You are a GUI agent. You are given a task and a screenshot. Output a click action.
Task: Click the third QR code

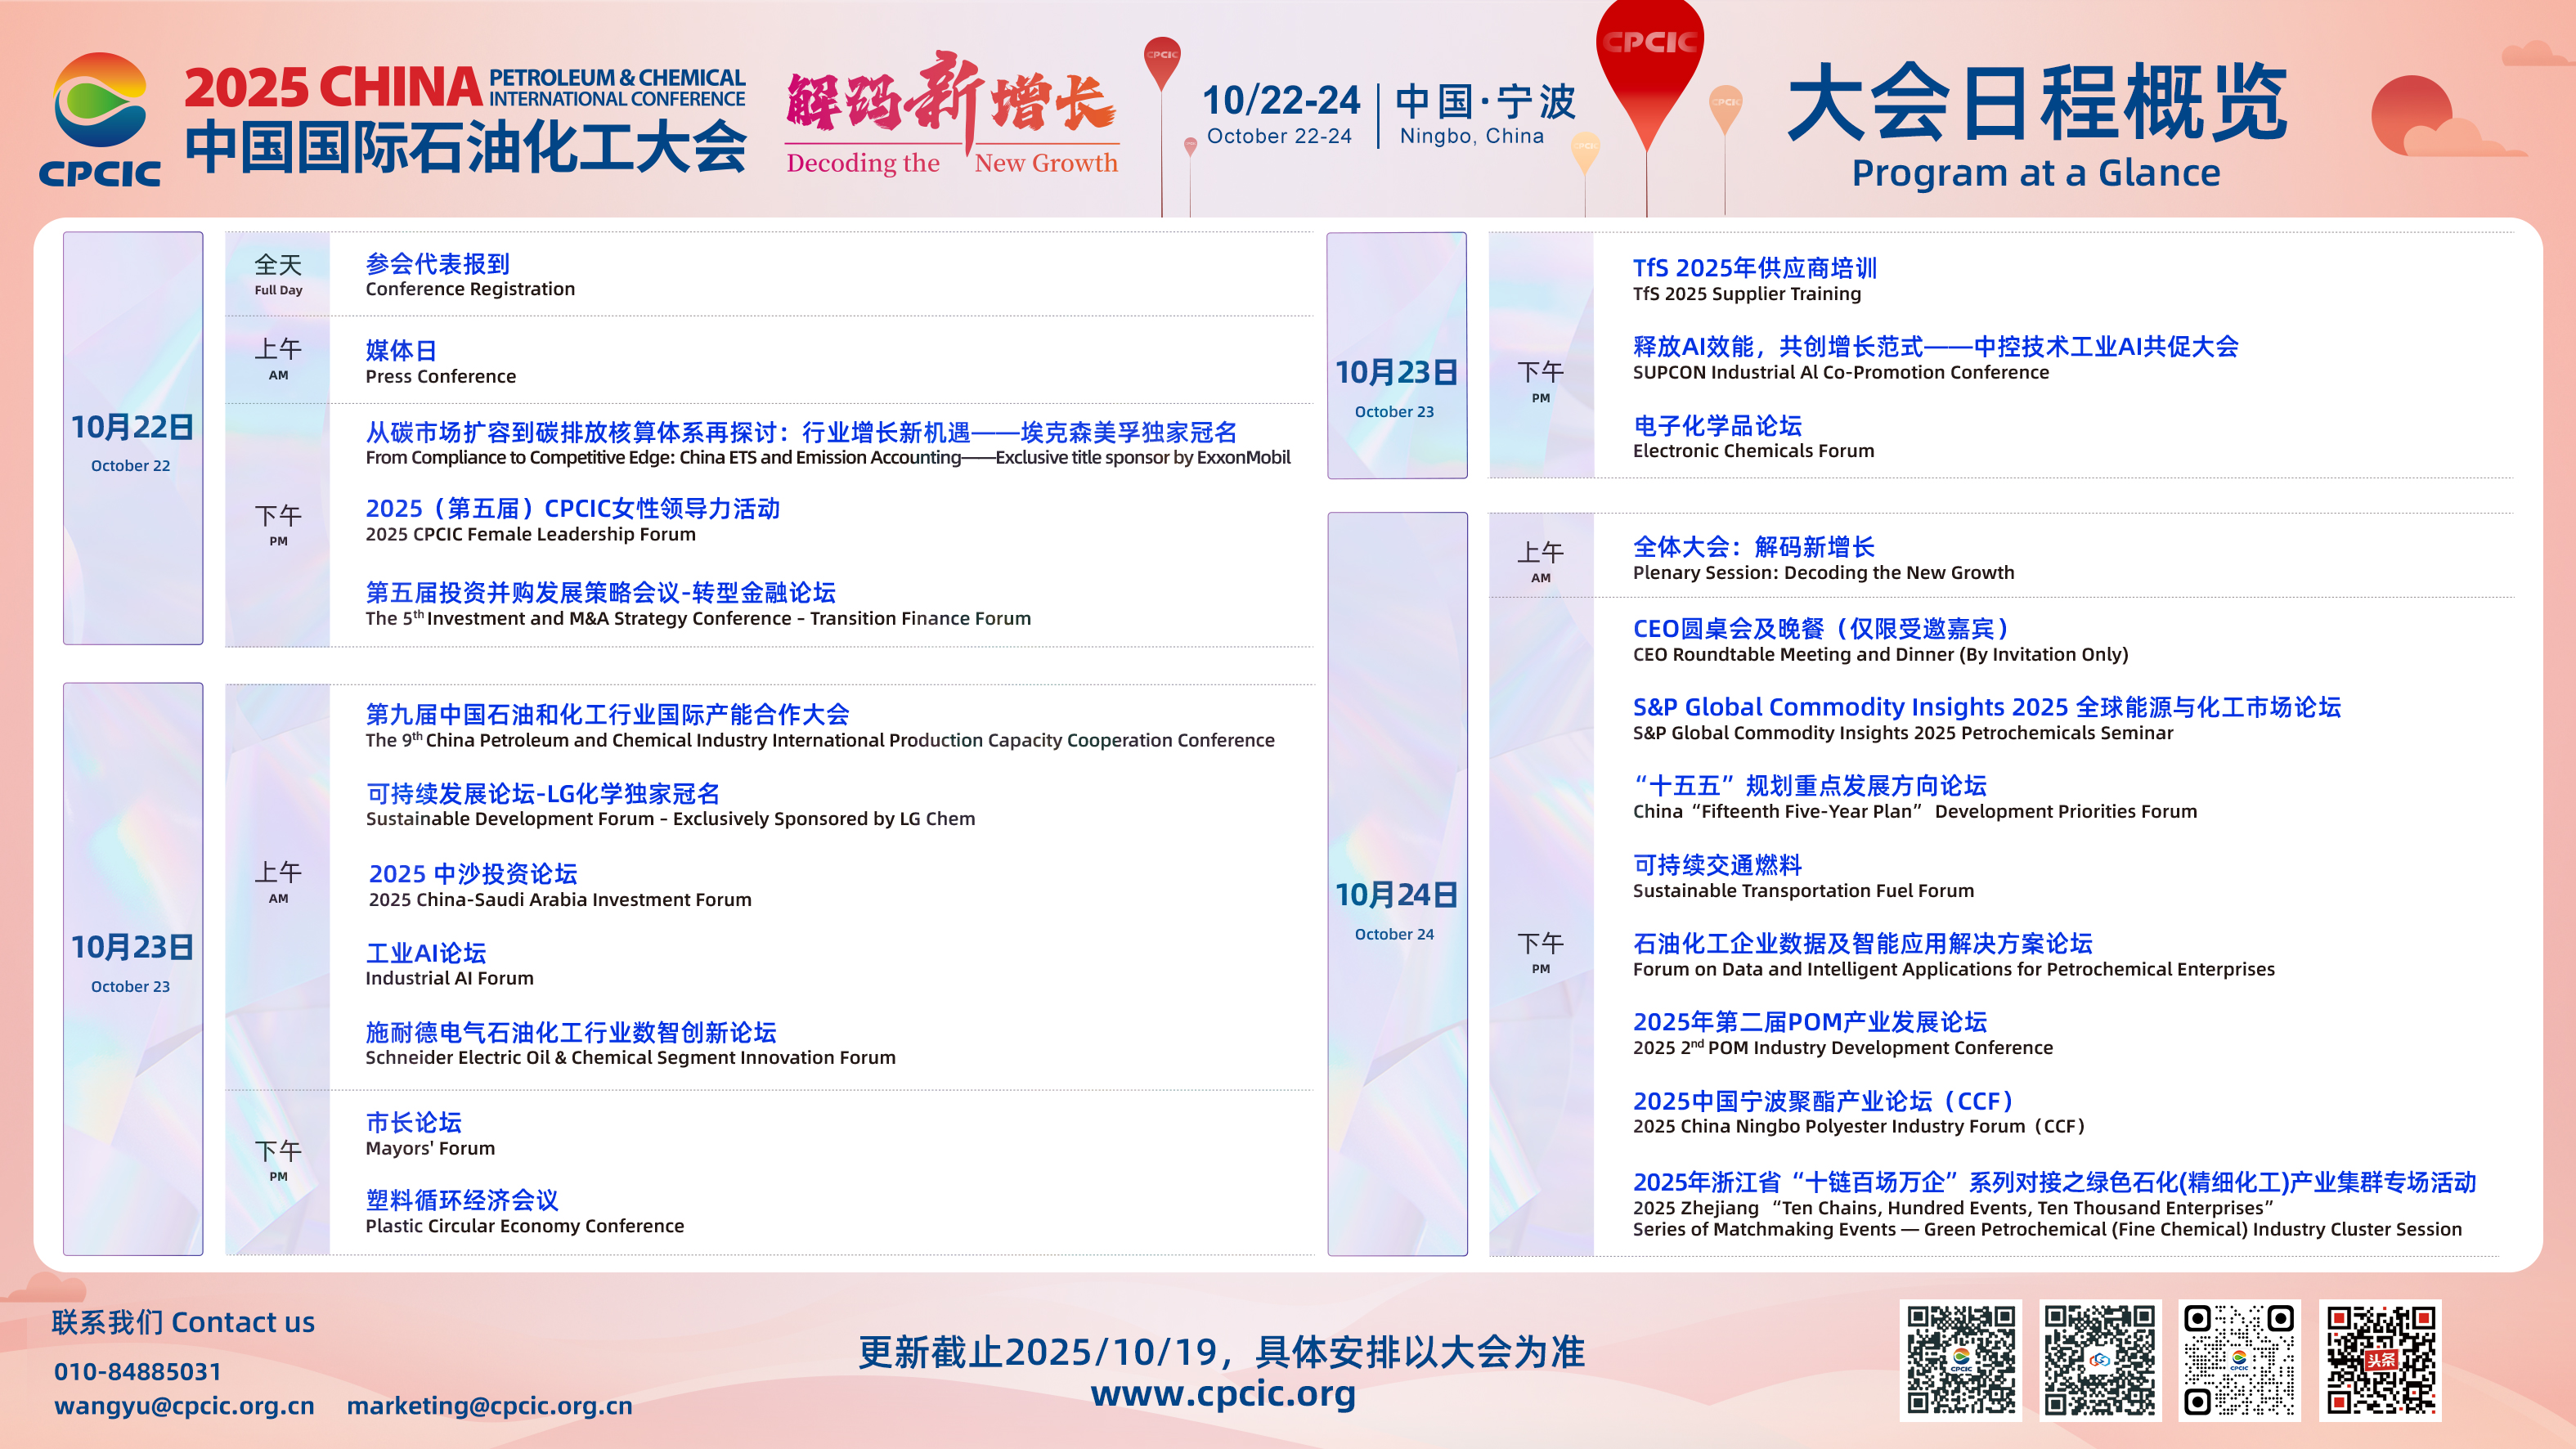coord(2239,1359)
